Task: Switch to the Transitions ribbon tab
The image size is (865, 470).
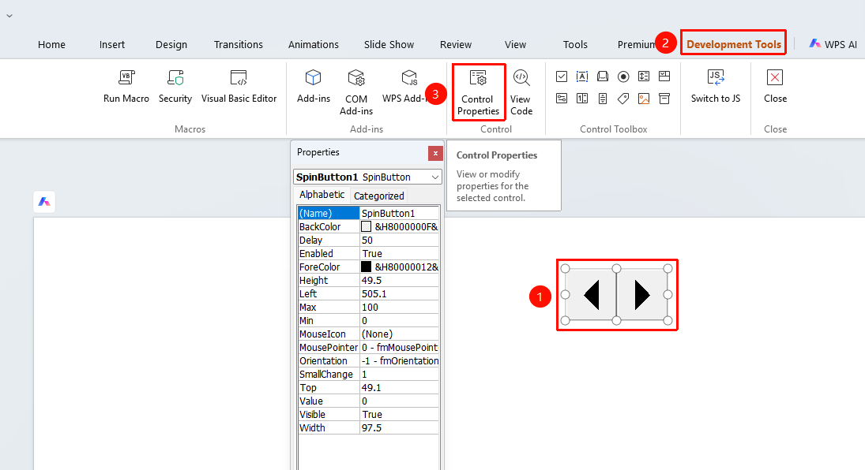Action: (x=239, y=45)
